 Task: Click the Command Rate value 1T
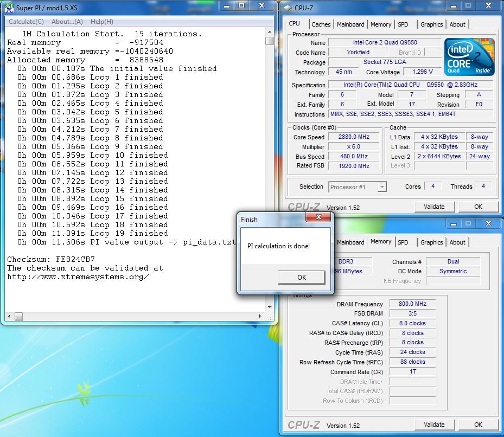(412, 371)
